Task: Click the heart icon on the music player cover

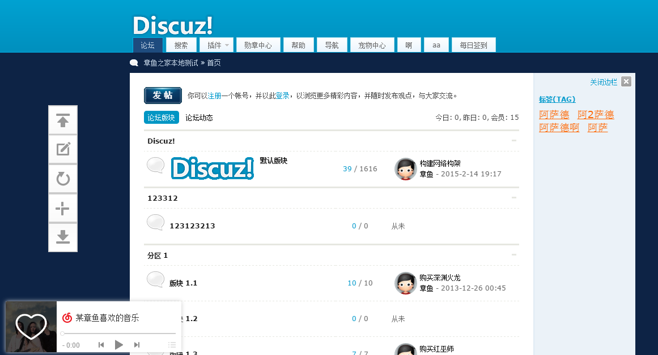Action: pyautogui.click(x=31, y=327)
